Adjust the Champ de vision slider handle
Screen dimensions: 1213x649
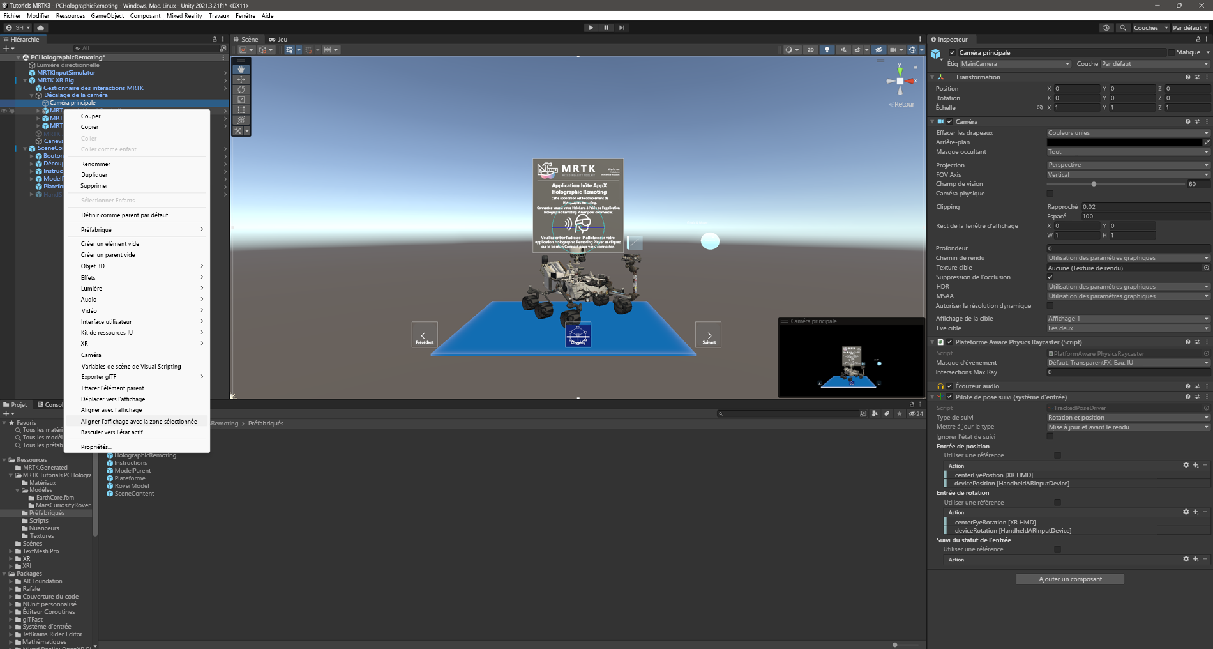tap(1094, 184)
